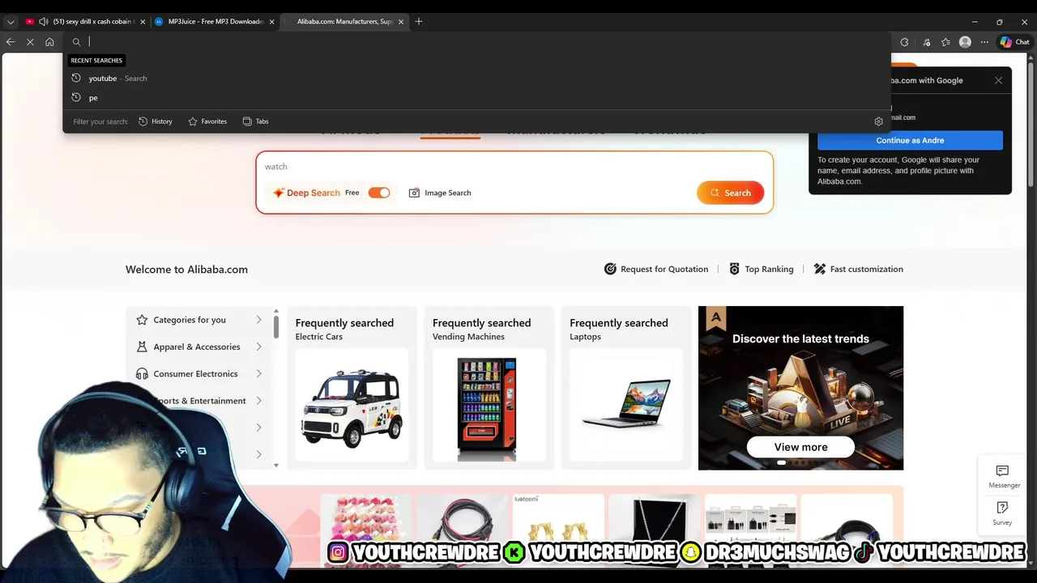
Task: Select the Alibaba.com browser tab
Action: [x=344, y=22]
